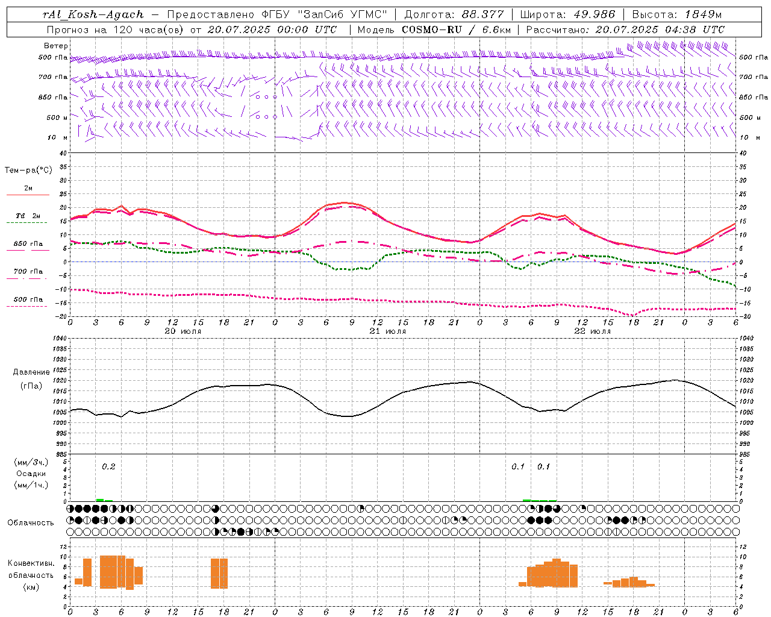The height and width of the screenshot is (617, 771).
Task: Click the 2м temperature legend entry
Action: pos(28,189)
